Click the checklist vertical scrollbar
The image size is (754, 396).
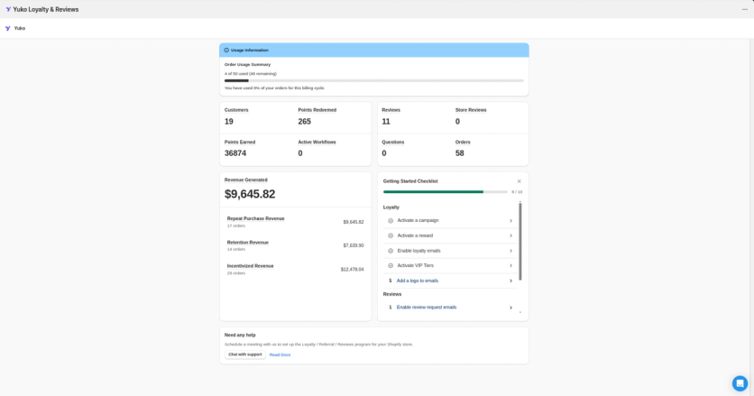[520, 242]
